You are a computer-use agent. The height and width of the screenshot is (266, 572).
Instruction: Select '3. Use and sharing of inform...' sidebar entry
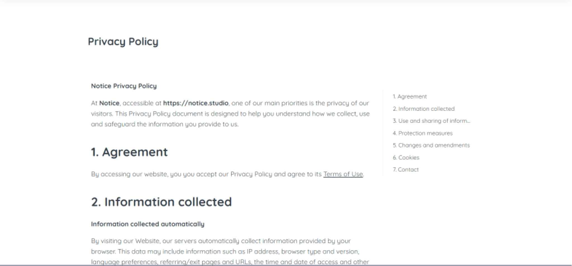pyautogui.click(x=432, y=121)
